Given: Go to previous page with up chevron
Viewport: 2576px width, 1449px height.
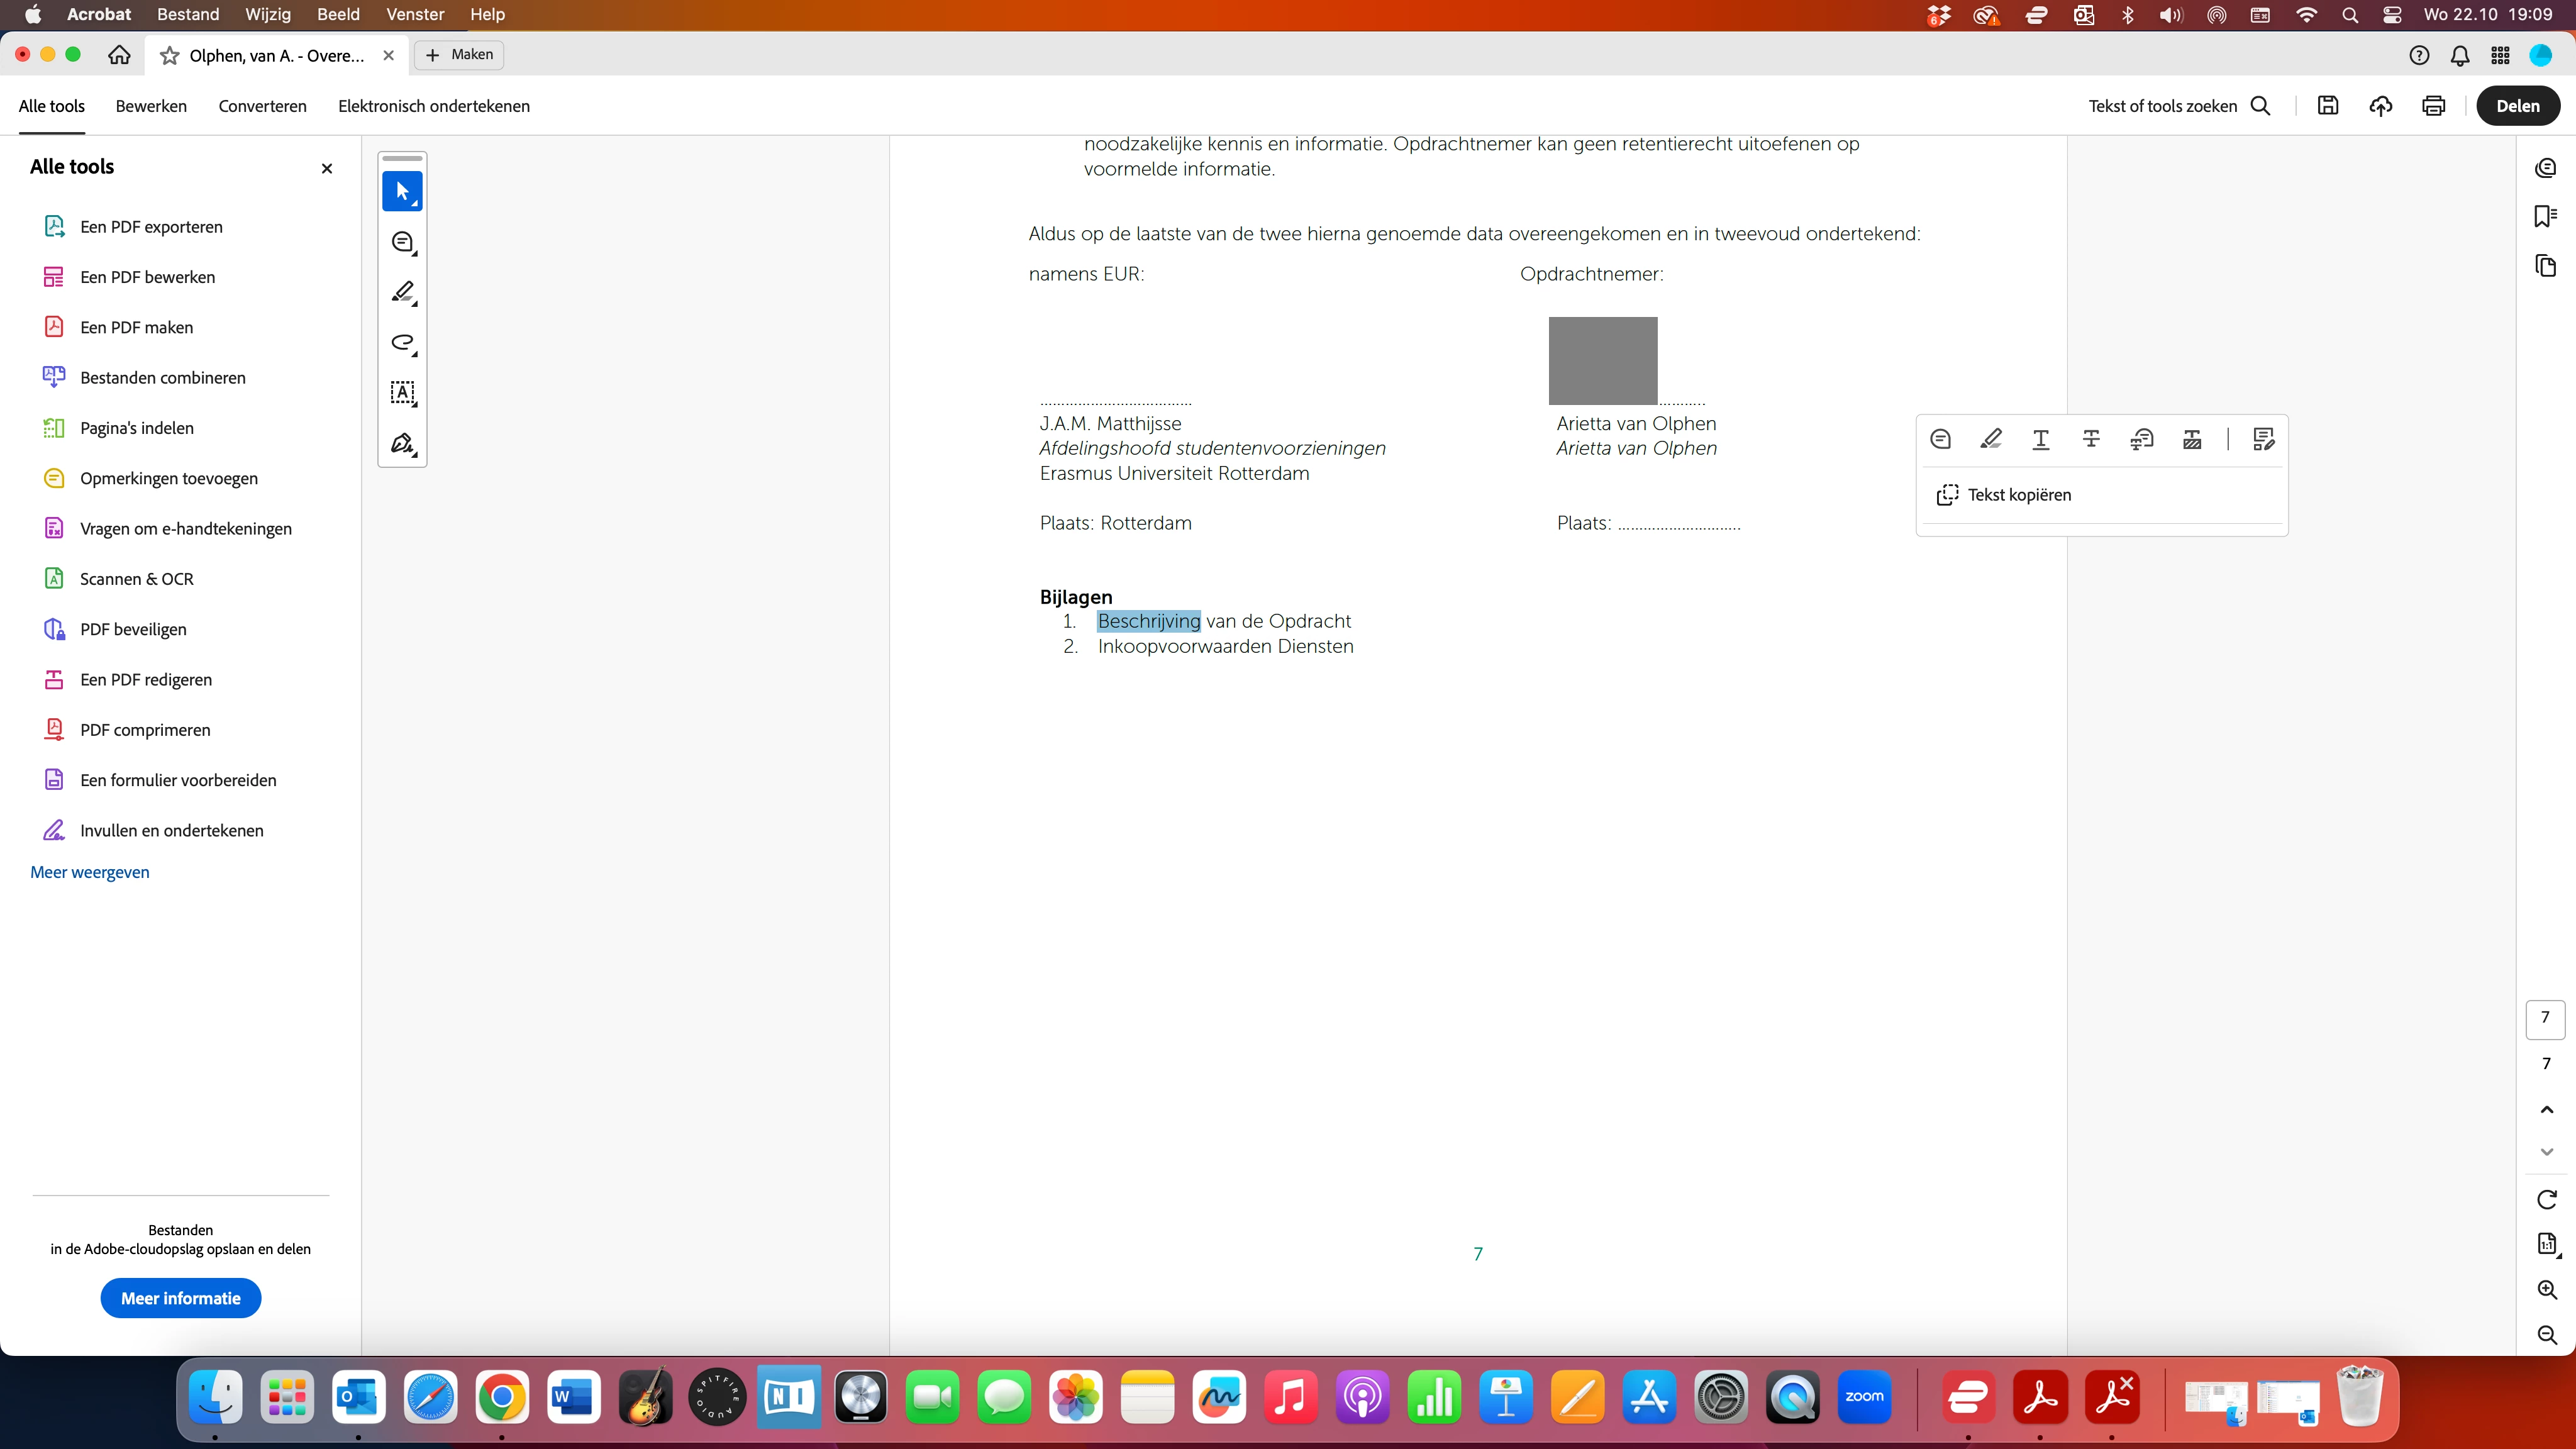Looking at the screenshot, I should 2546,1109.
